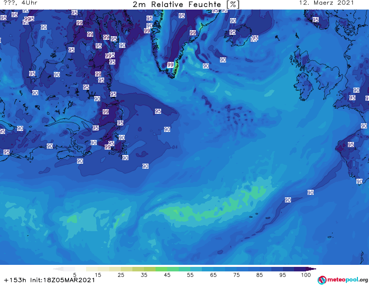Screen dimensions: 369x285
Task: Click the meteopool.org logo icon
Action: pos(322,280)
